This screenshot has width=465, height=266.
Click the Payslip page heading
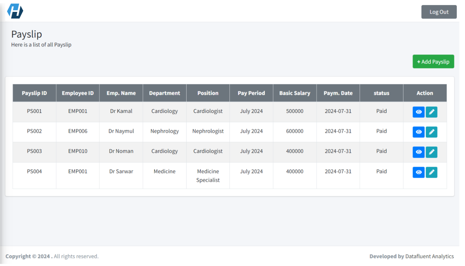[27, 34]
